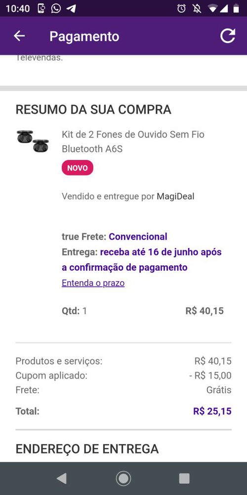Open the WhatsApp notification icon
Image resolution: width=247 pixels, height=495 pixels.
[x=56, y=8]
